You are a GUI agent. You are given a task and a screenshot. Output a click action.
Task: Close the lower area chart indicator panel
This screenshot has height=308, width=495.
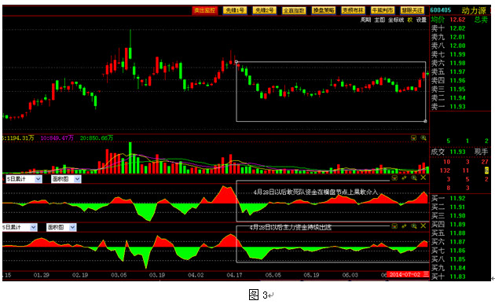tap(423, 226)
